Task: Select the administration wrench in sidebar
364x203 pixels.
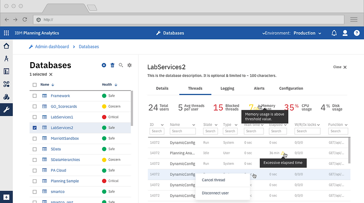Action: click(6, 109)
